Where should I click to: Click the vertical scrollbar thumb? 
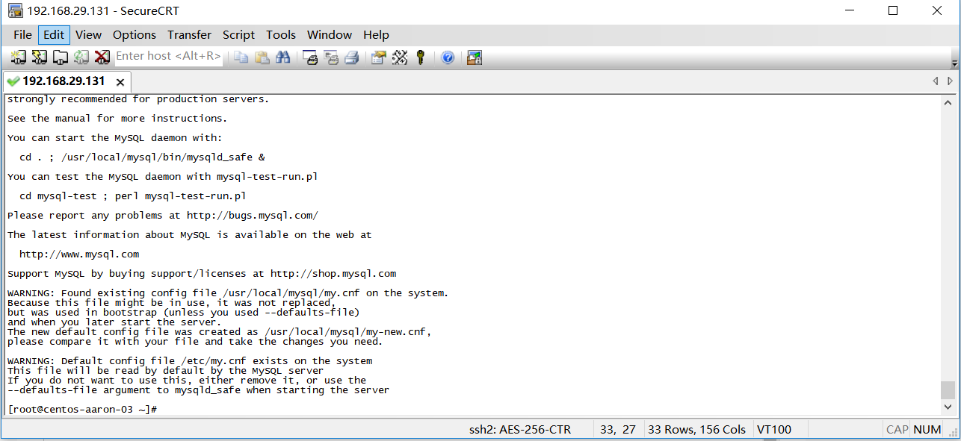click(948, 390)
